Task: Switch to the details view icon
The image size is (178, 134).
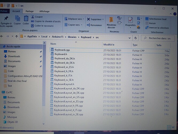Action: tap(169, 127)
